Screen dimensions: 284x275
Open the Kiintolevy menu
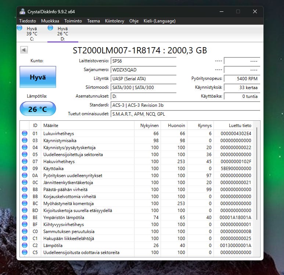coord(115,21)
